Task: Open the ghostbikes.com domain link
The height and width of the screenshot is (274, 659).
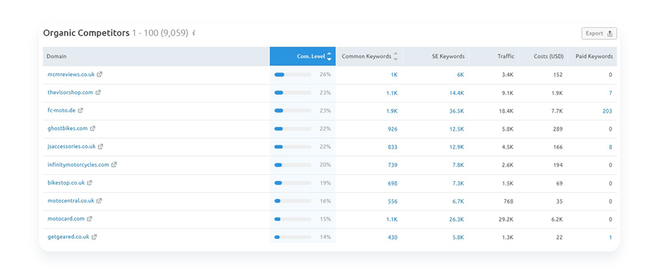Action: (68, 129)
